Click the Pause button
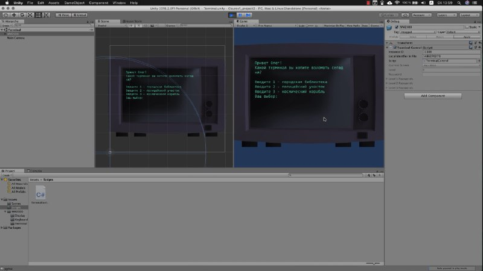The image size is (483, 271). click(x=240, y=15)
